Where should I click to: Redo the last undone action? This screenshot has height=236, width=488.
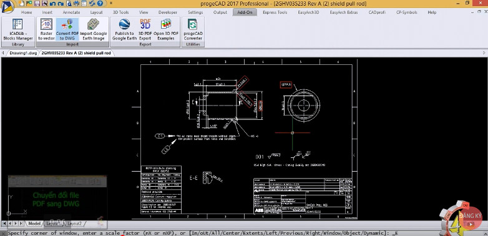click(x=61, y=4)
